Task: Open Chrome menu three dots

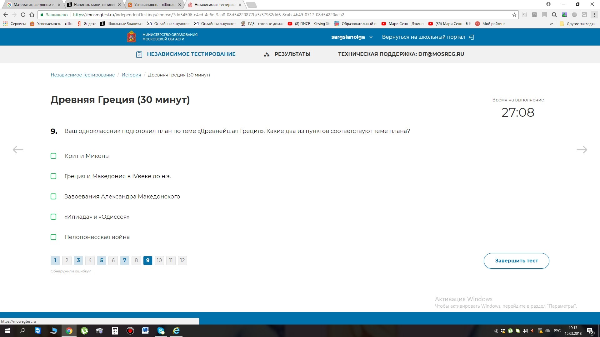Action: tap(594, 15)
